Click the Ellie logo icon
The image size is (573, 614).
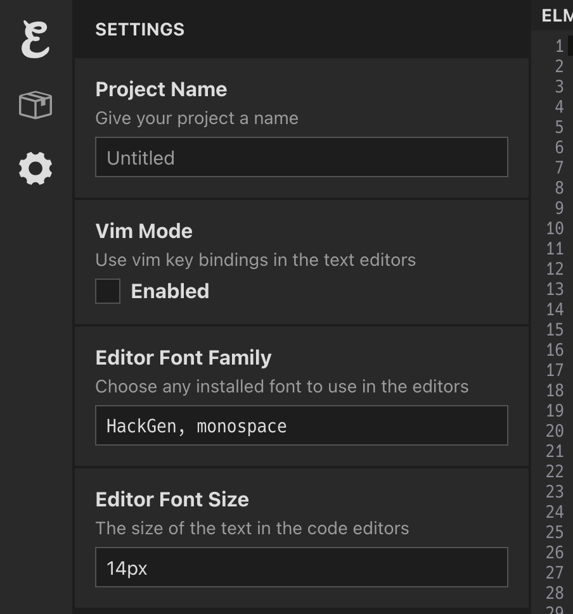35,40
